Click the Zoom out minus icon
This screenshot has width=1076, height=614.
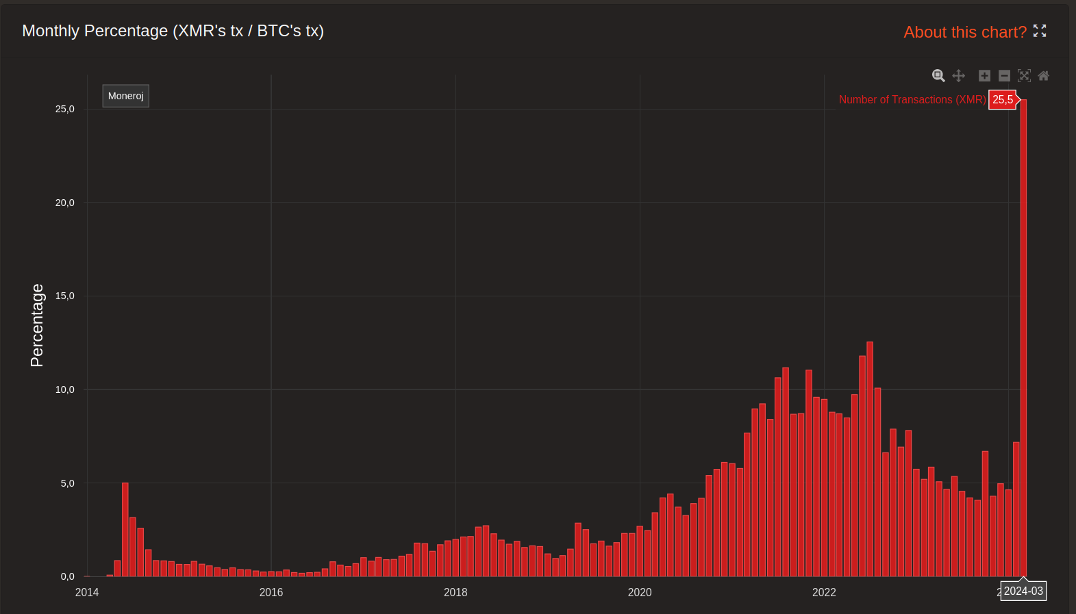1004,76
